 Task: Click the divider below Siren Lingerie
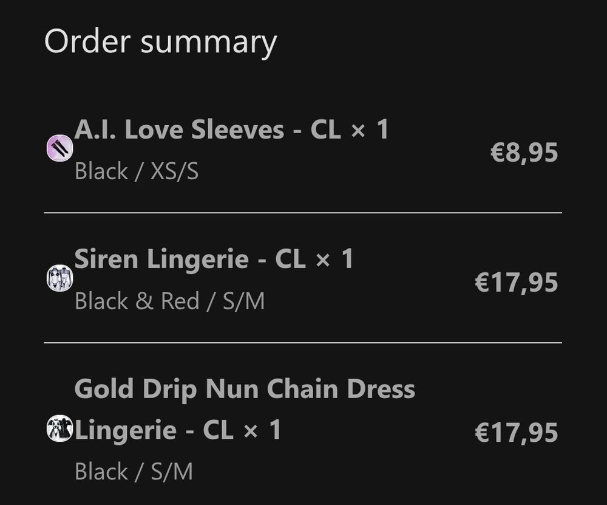pyautogui.click(x=303, y=343)
